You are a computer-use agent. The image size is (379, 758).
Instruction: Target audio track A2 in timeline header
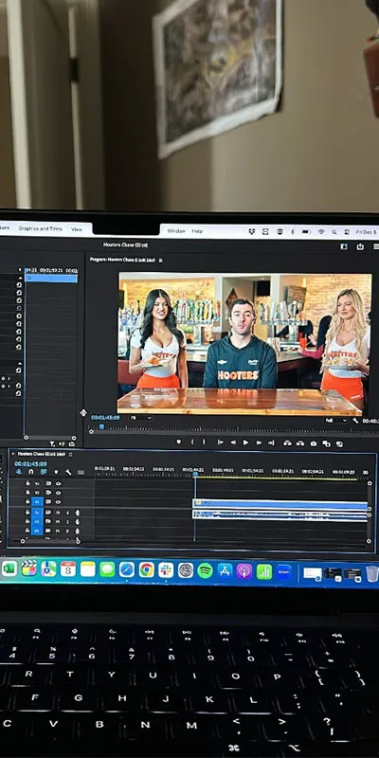pos(37,522)
